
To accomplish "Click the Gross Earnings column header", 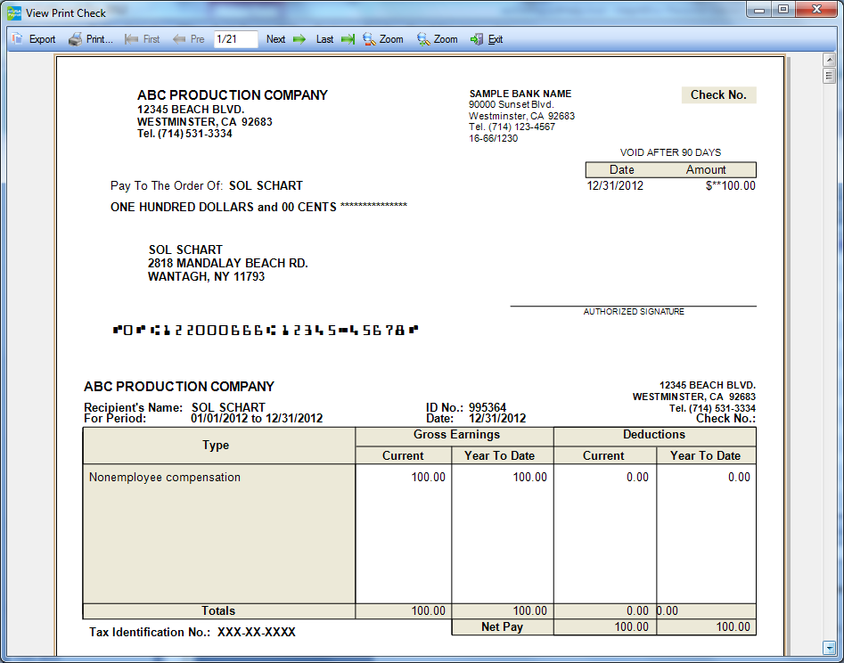I will [x=456, y=435].
